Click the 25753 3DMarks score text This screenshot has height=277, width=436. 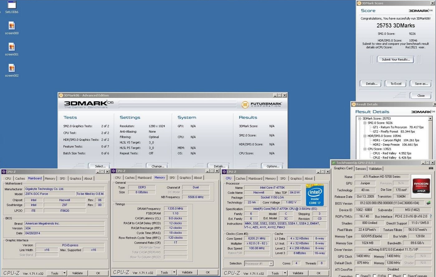pos(395,26)
